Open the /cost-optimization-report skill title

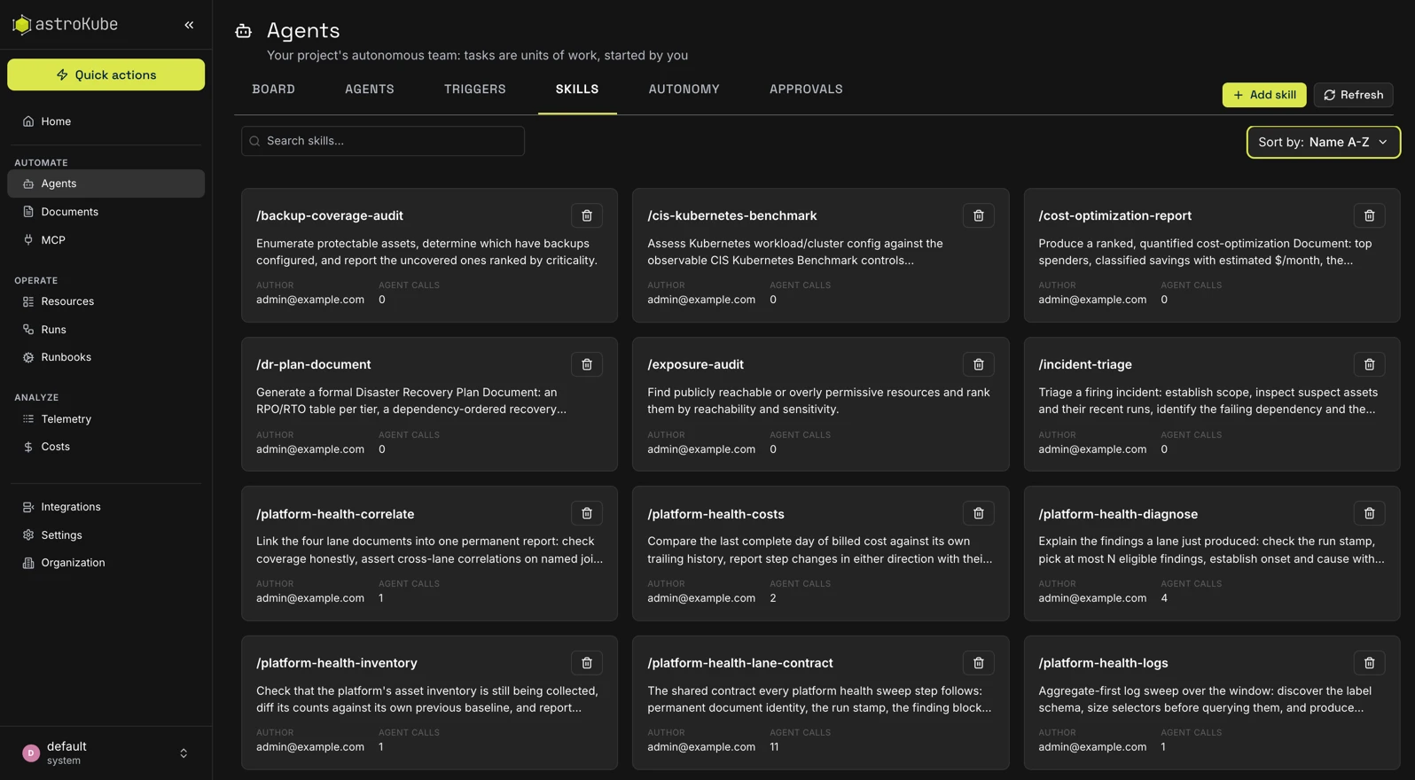pyautogui.click(x=1114, y=215)
